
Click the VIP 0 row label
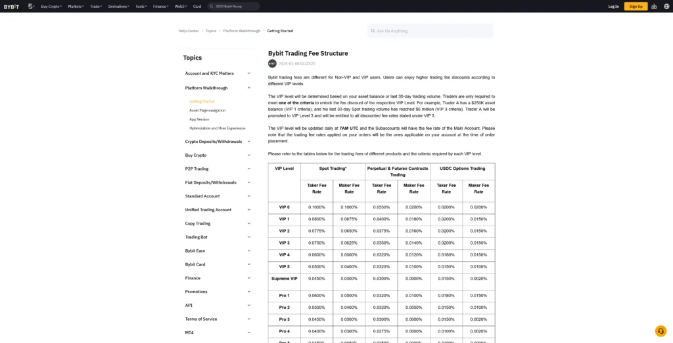pyautogui.click(x=284, y=207)
